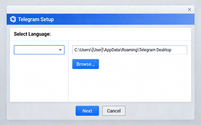Open the language selection dropdown

[x=39, y=50]
